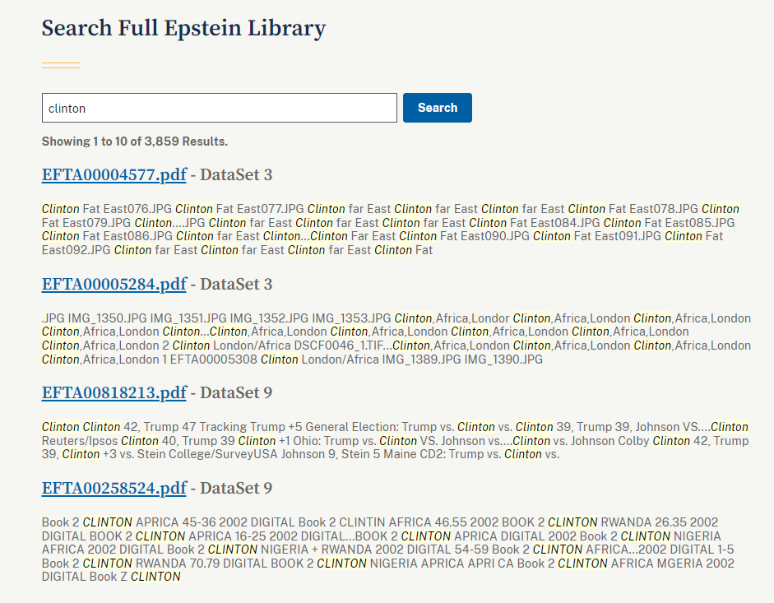Image resolution: width=774 pixels, height=603 pixels.
Task: Open the EFTA00004577.pdf result link
Action: [x=114, y=175]
